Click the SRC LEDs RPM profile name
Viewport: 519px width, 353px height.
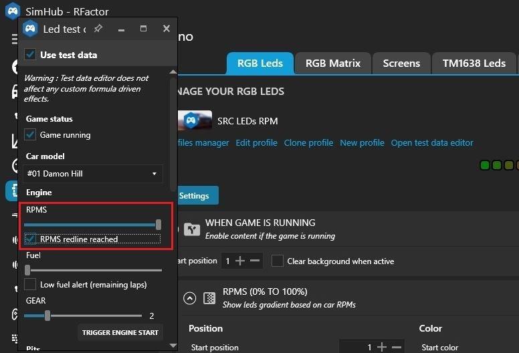tap(247, 121)
